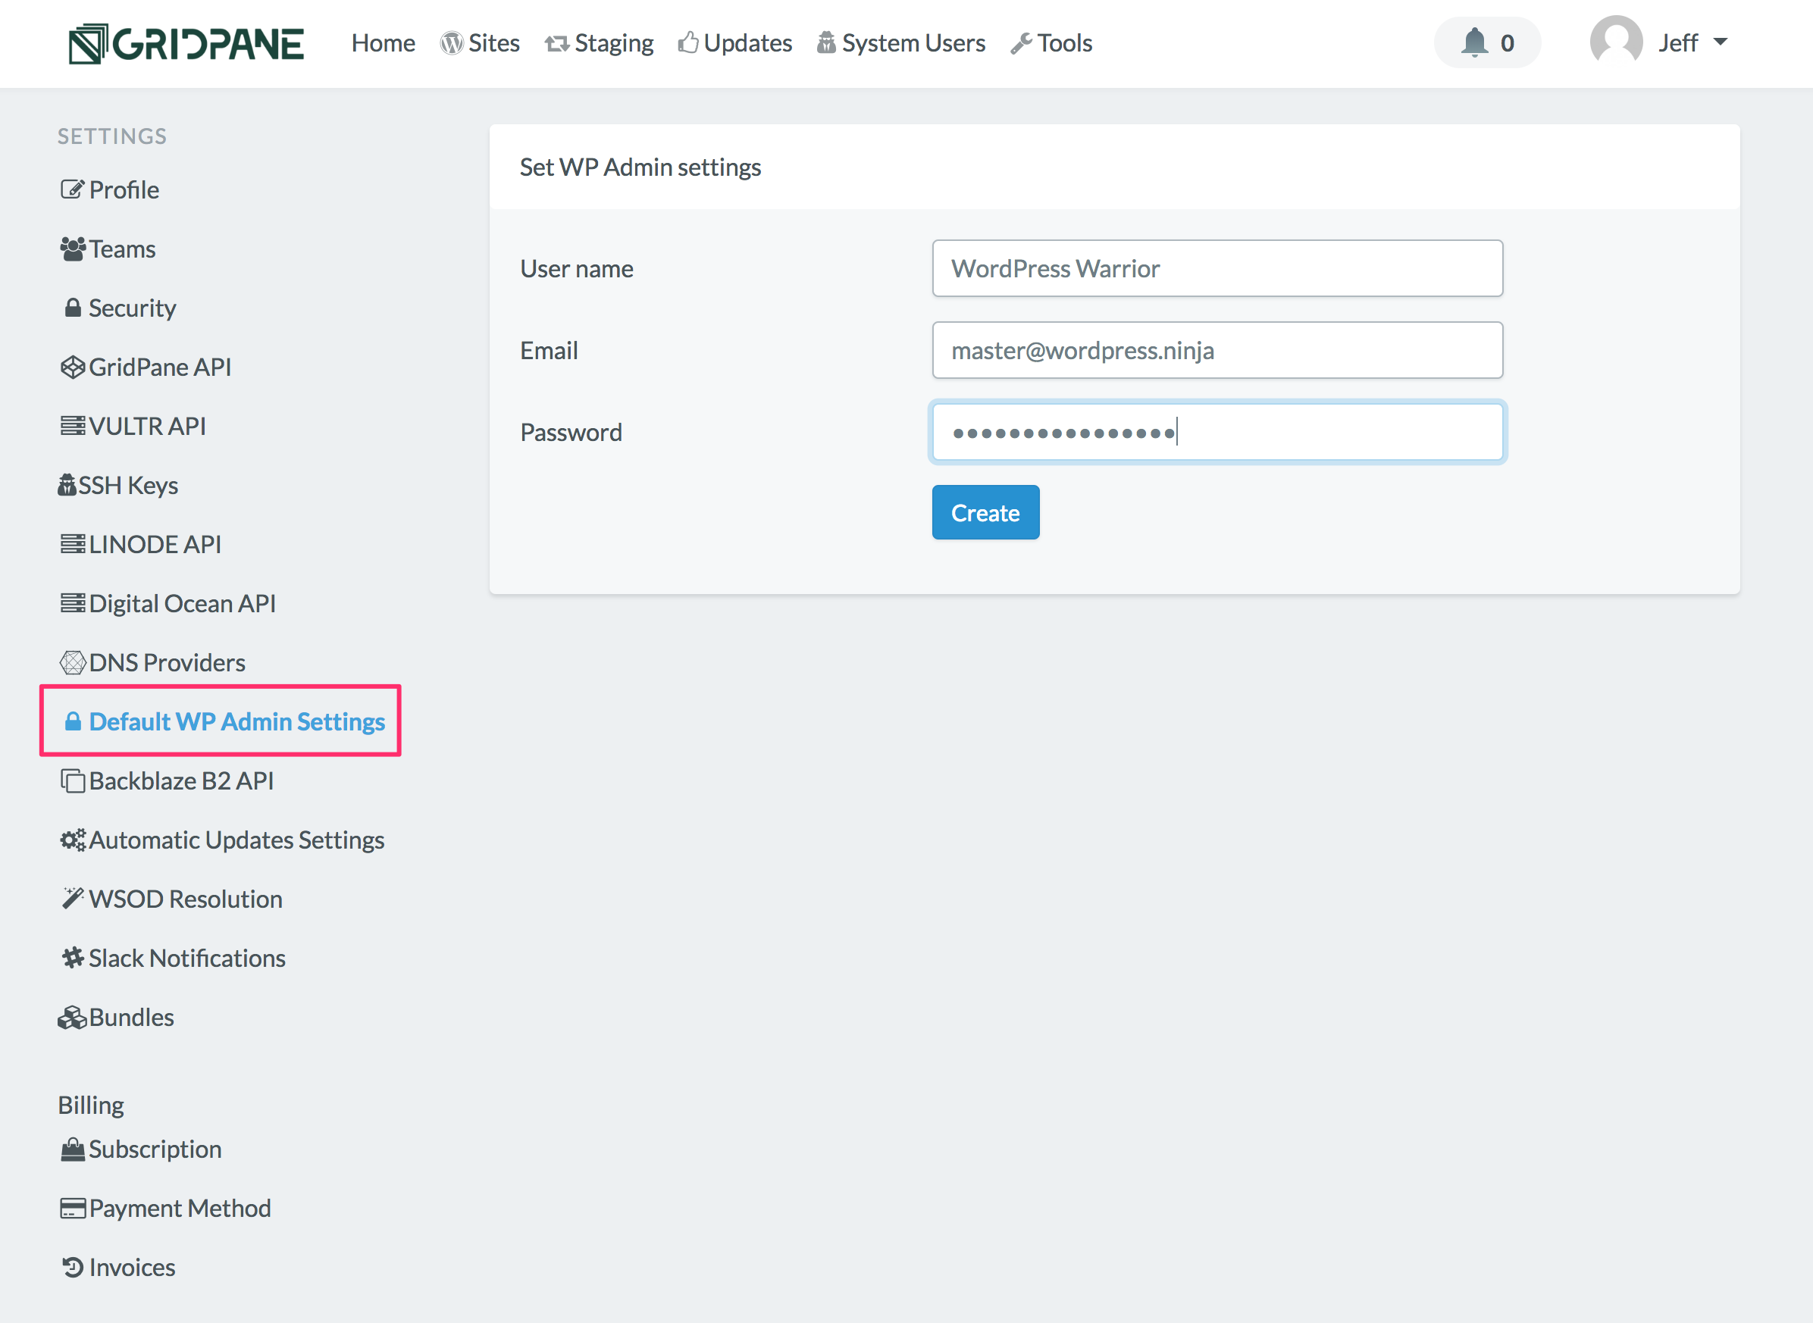Viewport: 1813px width, 1323px height.
Task: Click the Backblaze B2 API copy icon
Action: (x=72, y=780)
